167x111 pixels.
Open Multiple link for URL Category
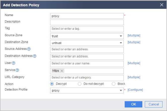click(134, 77)
